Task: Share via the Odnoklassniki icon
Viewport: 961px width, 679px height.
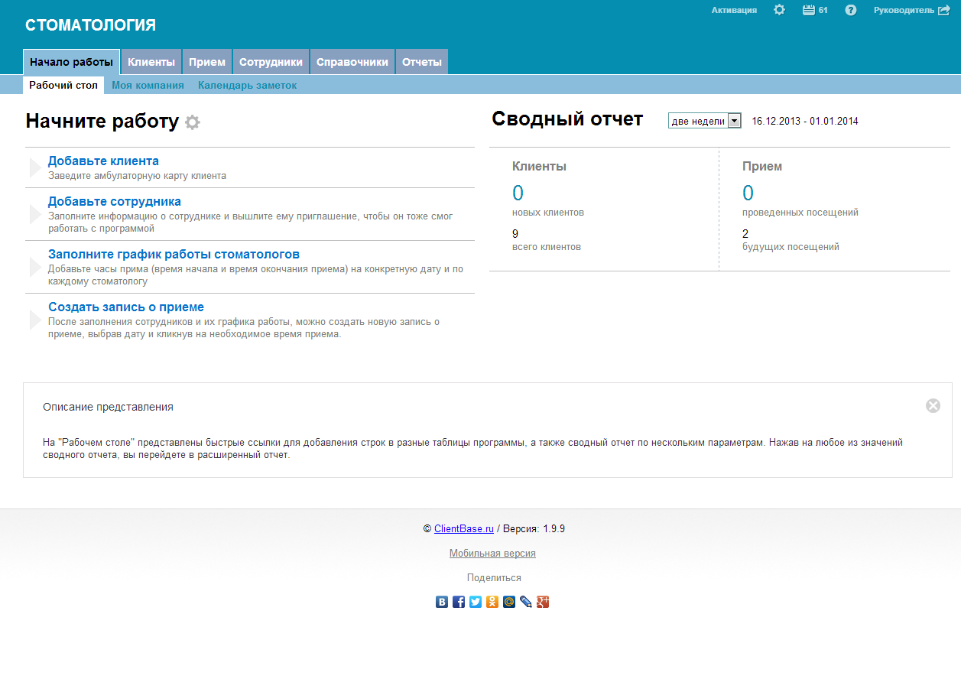Action: (x=492, y=602)
